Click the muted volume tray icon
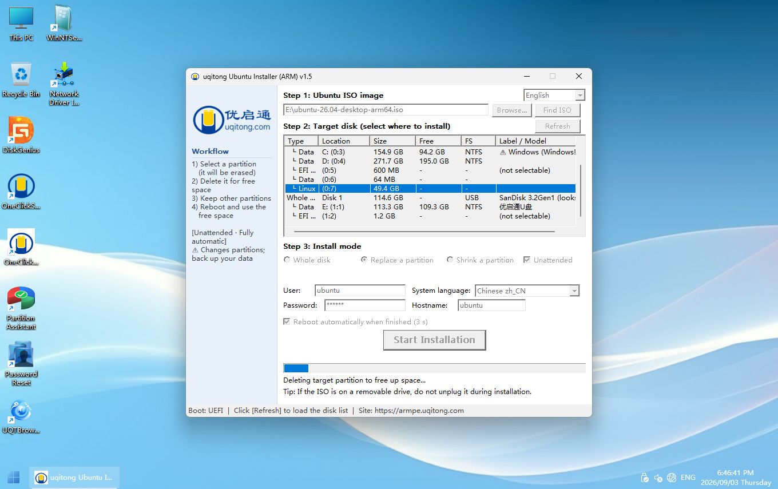778x489 pixels. [x=658, y=478]
